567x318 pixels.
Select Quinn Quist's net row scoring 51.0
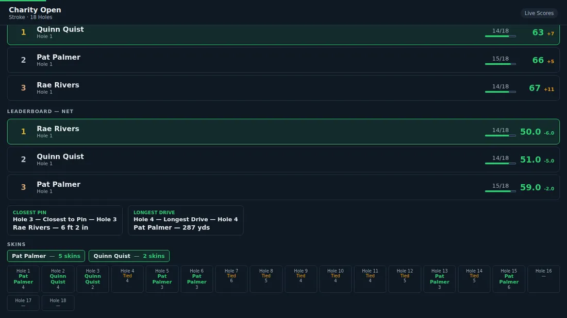pos(283,160)
